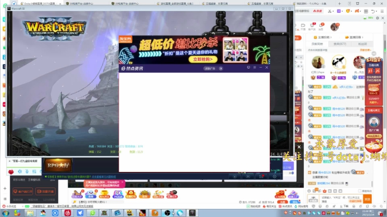The image size is (387, 217).
Task: Click the minus collapse button on 五福 widget
Action: click(374, 54)
